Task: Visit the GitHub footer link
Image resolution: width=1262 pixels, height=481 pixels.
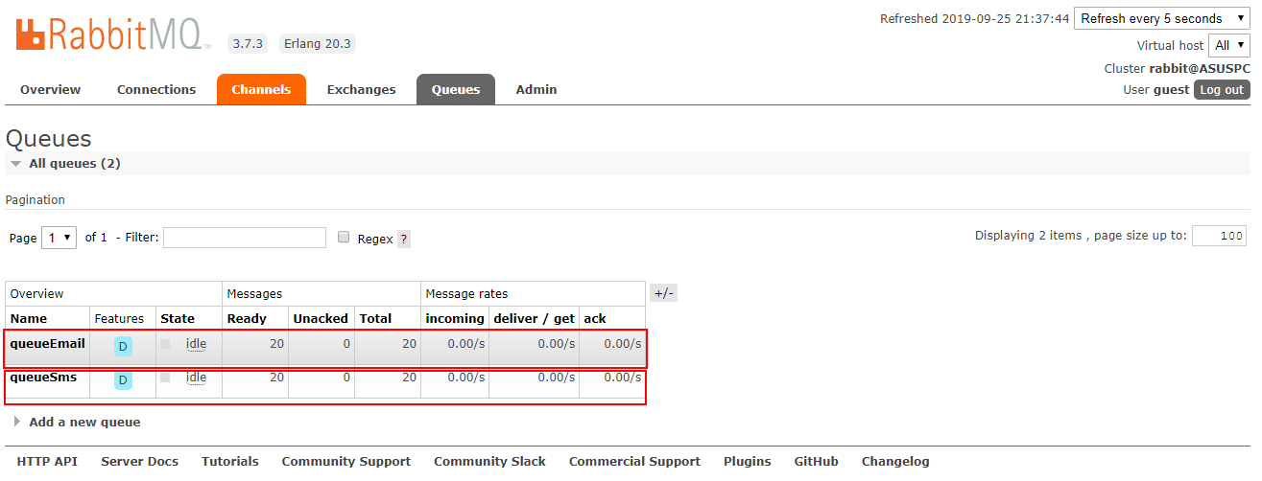Action: point(817,462)
